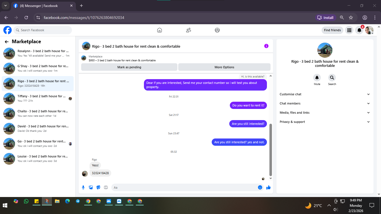Attach a photo with image icon
Viewport: 381px width, 214px height.
click(91, 188)
